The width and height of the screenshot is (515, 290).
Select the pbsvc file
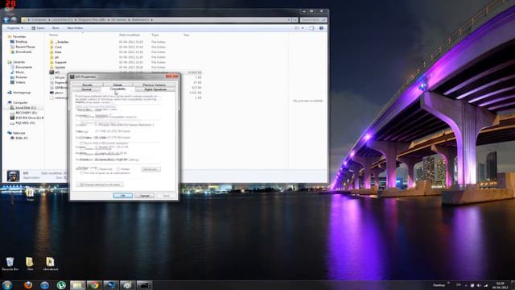coord(59,93)
